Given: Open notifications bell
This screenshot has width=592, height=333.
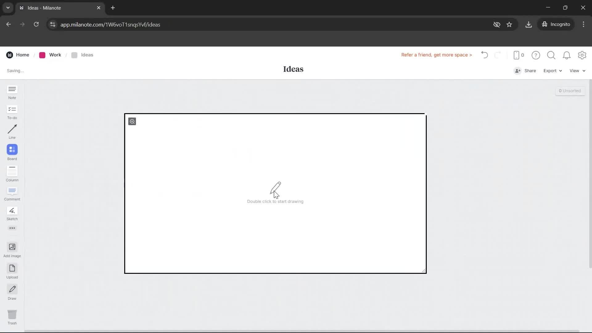Looking at the screenshot, I should coord(567,55).
